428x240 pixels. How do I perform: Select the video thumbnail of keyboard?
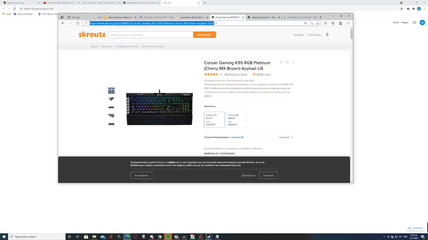pyautogui.click(x=111, y=91)
